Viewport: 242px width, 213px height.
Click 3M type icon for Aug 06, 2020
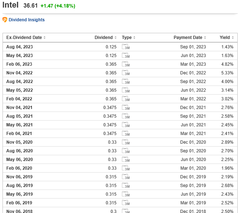(x=126, y=151)
